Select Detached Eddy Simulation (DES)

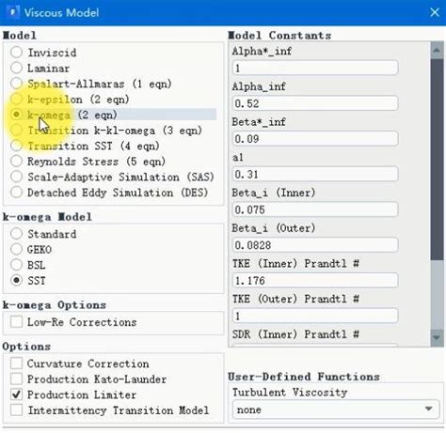(16, 193)
